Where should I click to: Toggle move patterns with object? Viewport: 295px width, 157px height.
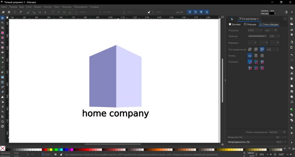pos(207,12)
